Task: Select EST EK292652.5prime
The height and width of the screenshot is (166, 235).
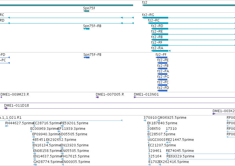Action: [47, 143]
